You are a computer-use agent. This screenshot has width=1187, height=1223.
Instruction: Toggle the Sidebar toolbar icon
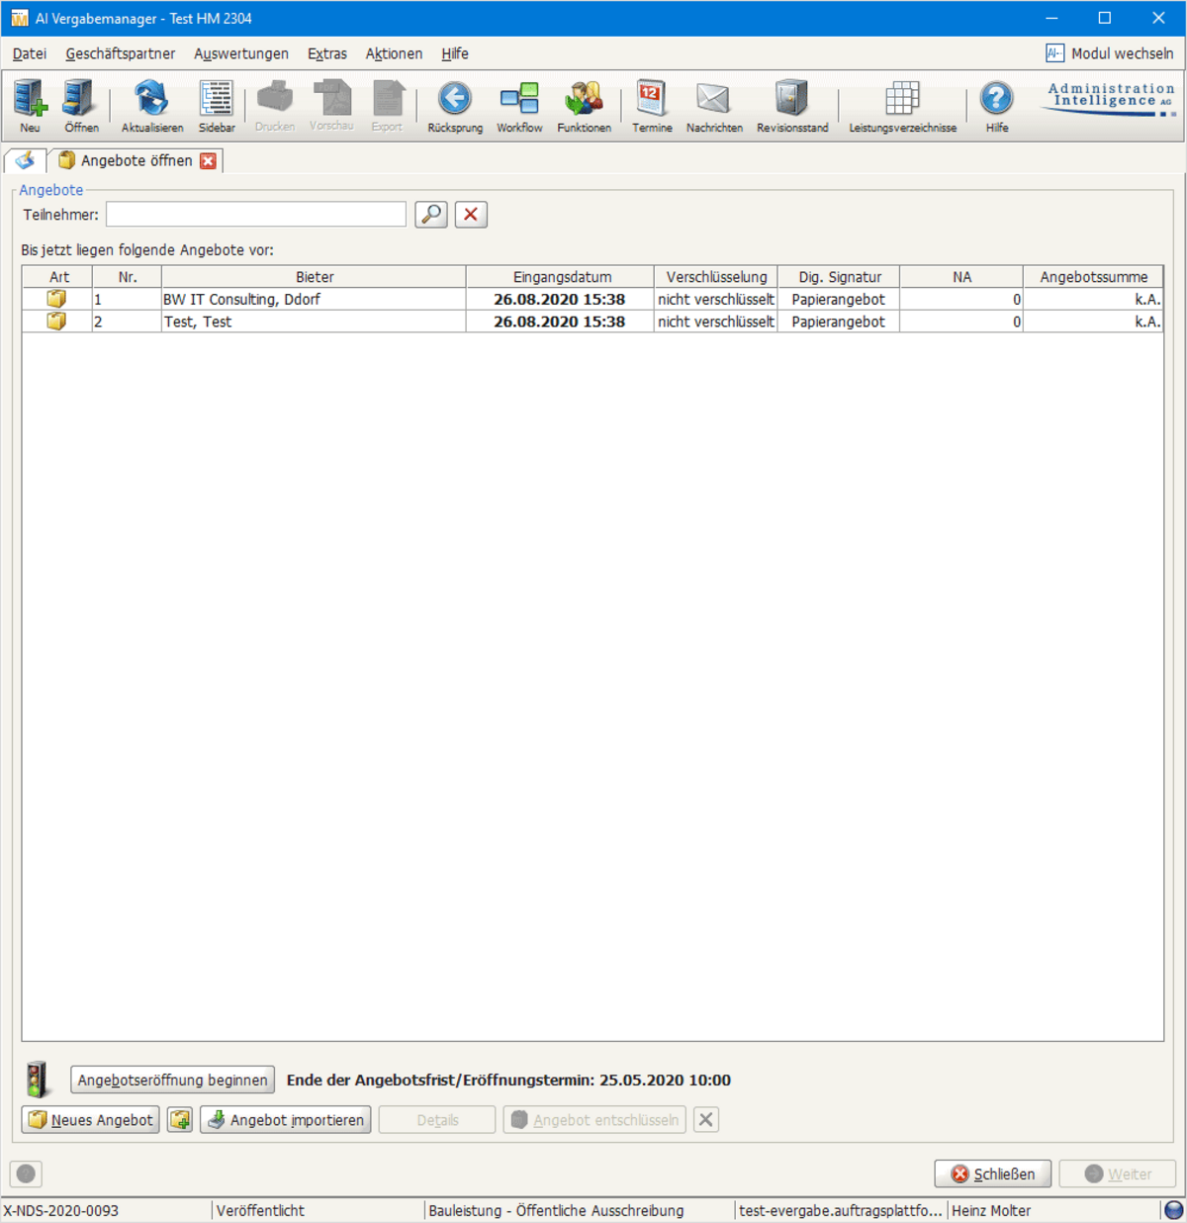[x=217, y=105]
